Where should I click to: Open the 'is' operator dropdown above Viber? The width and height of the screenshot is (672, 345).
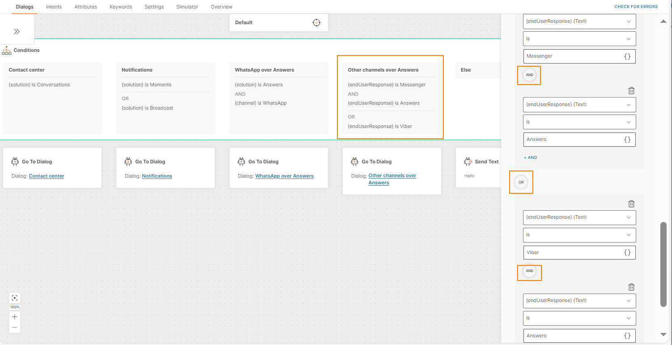coord(579,234)
